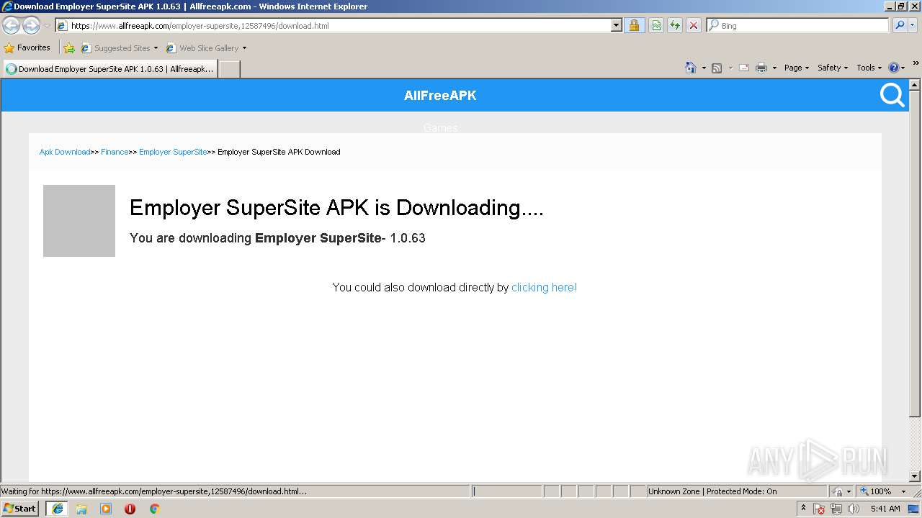
Task: Expand the address bar autocomplete dropdown
Action: (616, 25)
